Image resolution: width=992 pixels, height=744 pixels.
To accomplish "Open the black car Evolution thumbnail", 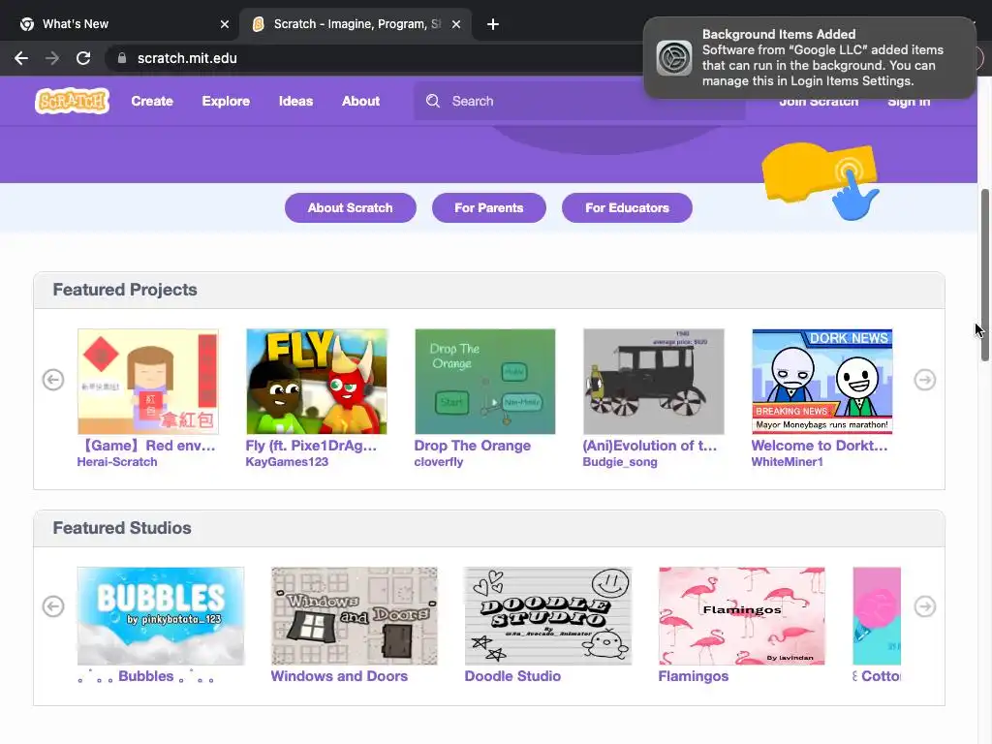I will (x=654, y=382).
